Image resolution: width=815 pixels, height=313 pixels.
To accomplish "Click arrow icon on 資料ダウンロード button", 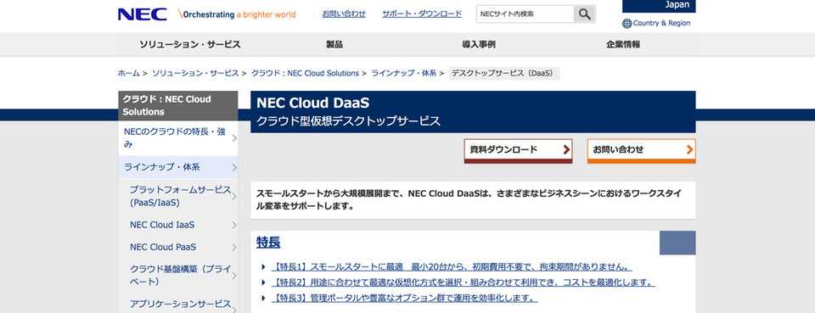I will pyautogui.click(x=566, y=150).
